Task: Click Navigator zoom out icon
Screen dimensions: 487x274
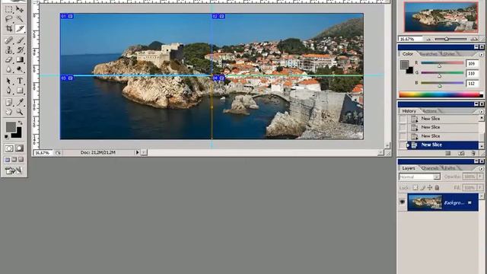Action: [x=428, y=39]
